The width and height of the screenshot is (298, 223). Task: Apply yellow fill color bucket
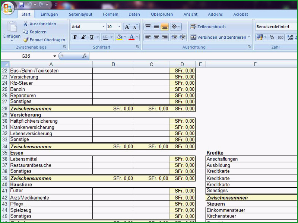(120, 37)
